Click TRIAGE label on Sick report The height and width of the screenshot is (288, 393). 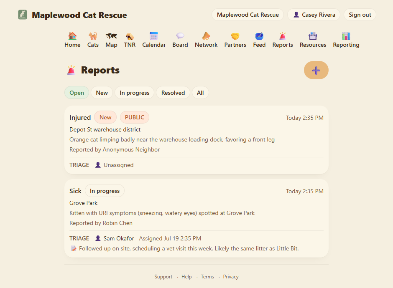click(79, 238)
